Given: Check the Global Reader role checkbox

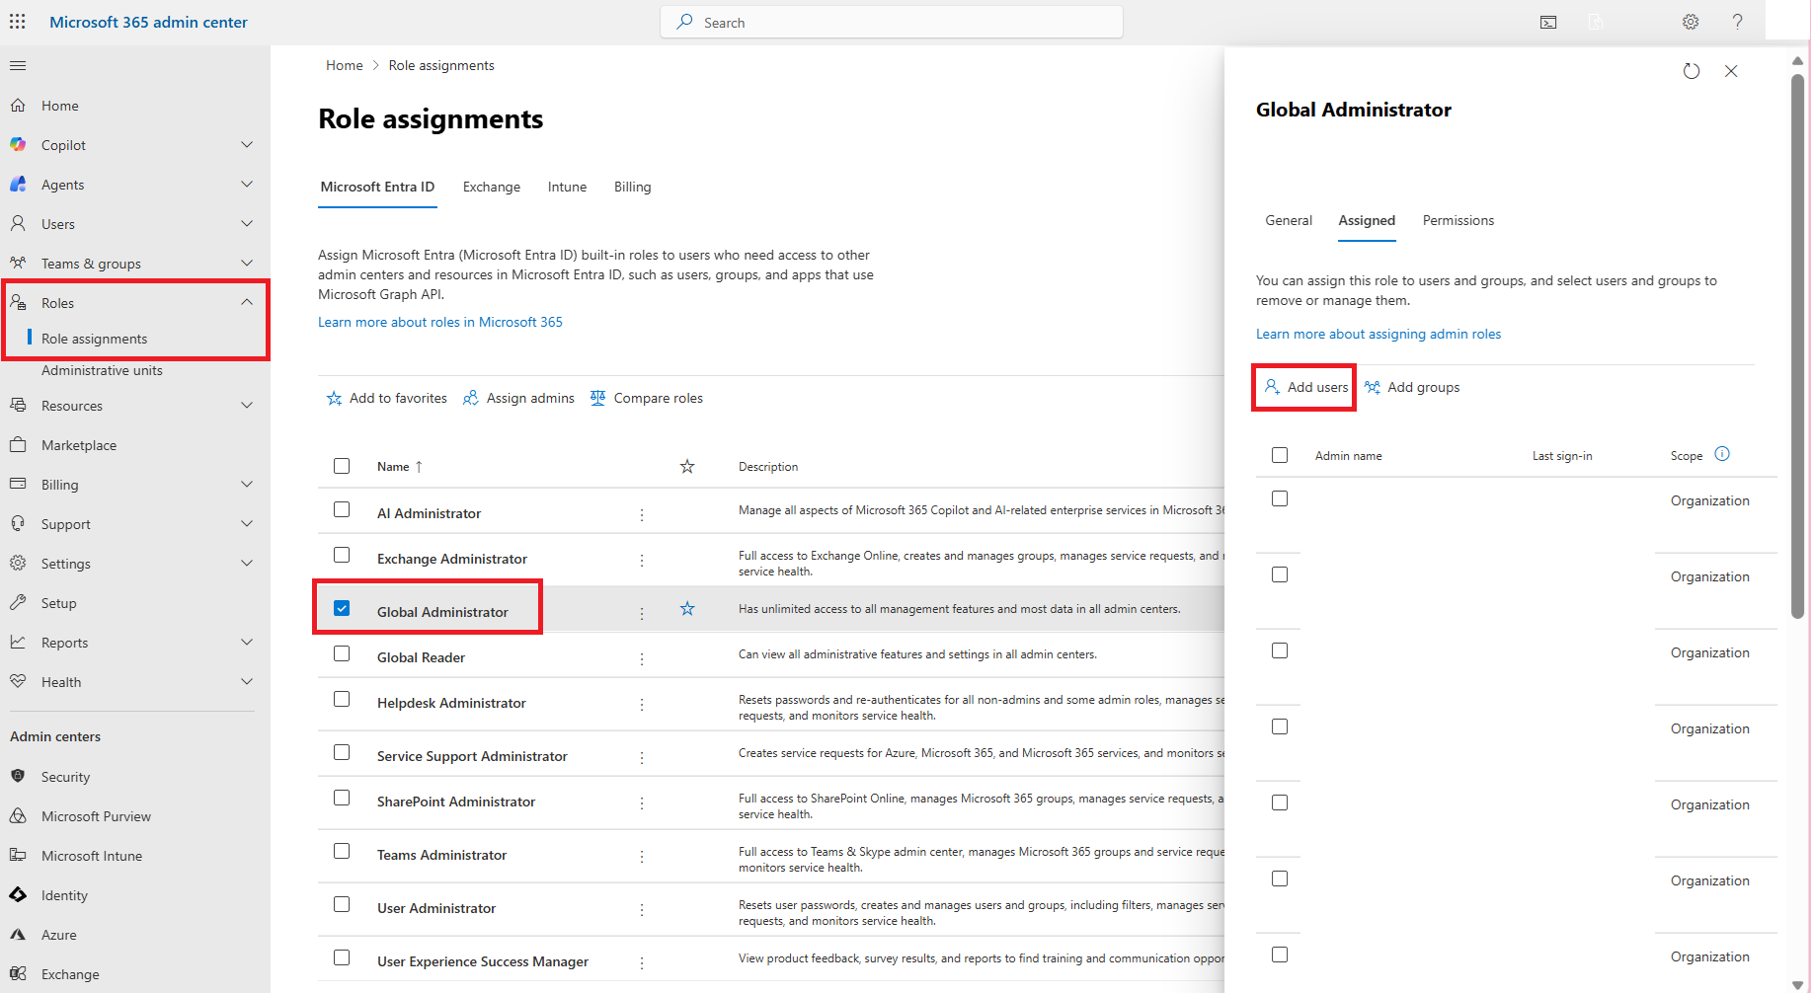Looking at the screenshot, I should (x=342, y=653).
